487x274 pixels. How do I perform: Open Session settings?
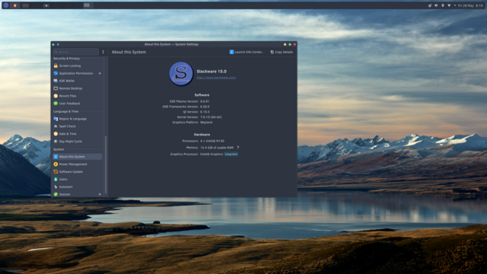pyautogui.click(x=77, y=194)
